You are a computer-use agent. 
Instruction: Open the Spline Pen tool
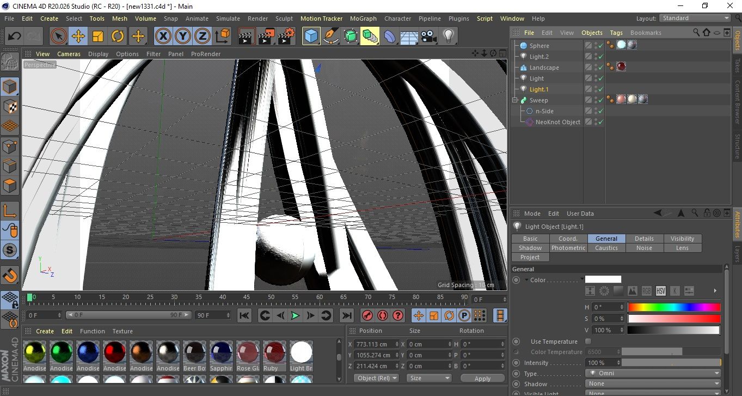(331, 36)
